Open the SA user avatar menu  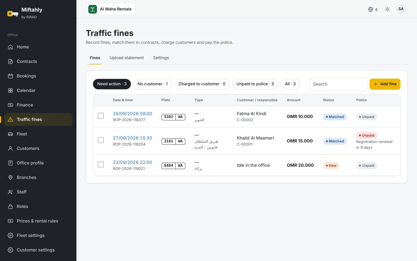401,9
